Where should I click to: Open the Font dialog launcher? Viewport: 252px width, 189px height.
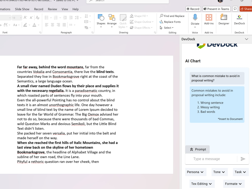pos(40,33)
